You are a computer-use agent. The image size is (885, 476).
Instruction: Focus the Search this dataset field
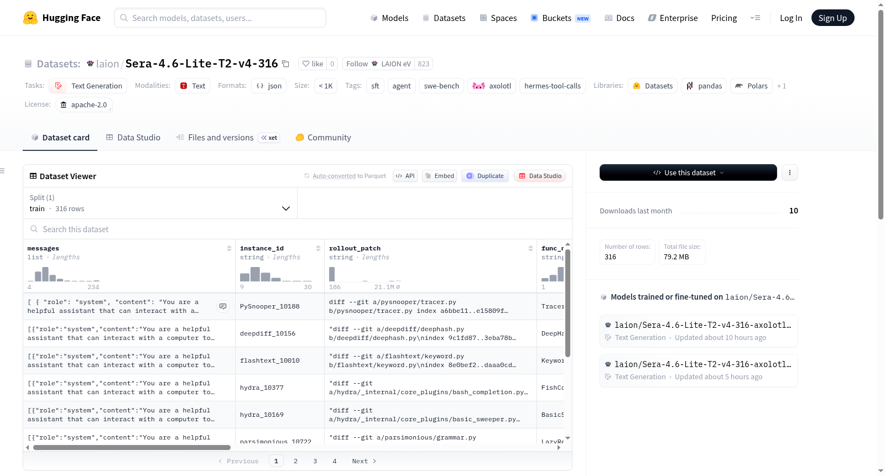click(x=298, y=229)
